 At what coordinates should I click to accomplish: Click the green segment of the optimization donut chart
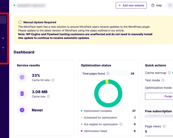108,105
